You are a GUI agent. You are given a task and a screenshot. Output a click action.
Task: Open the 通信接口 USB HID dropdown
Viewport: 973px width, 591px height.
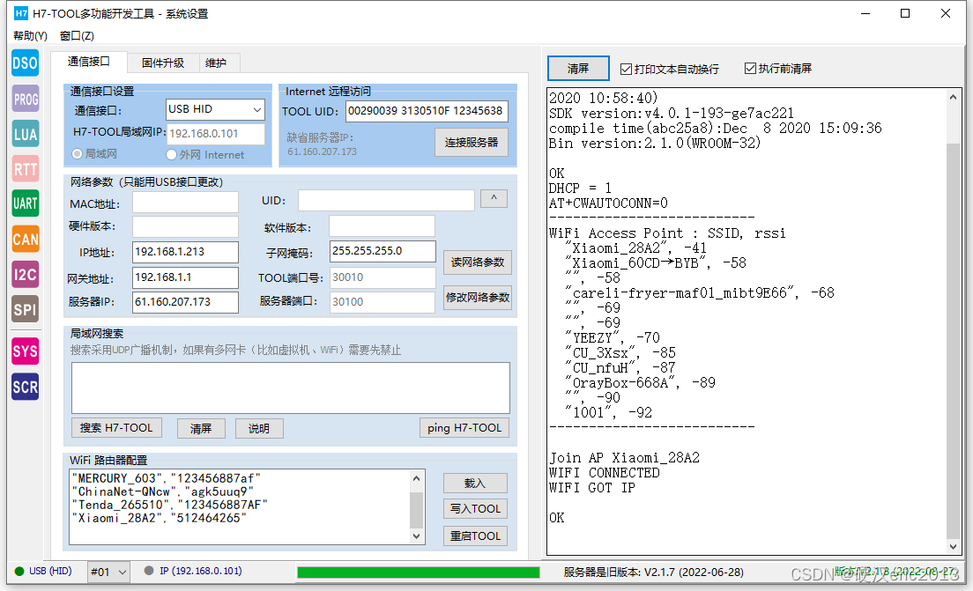coord(215,109)
